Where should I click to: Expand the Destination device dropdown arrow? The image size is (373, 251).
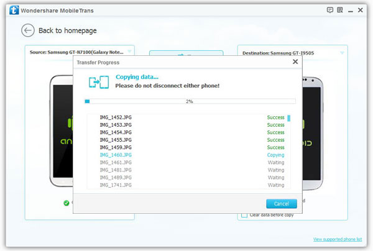tap(342, 53)
